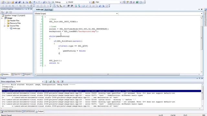Open the Win32 platform dropdown
The height and width of the screenshot is (116, 207).
90,2
